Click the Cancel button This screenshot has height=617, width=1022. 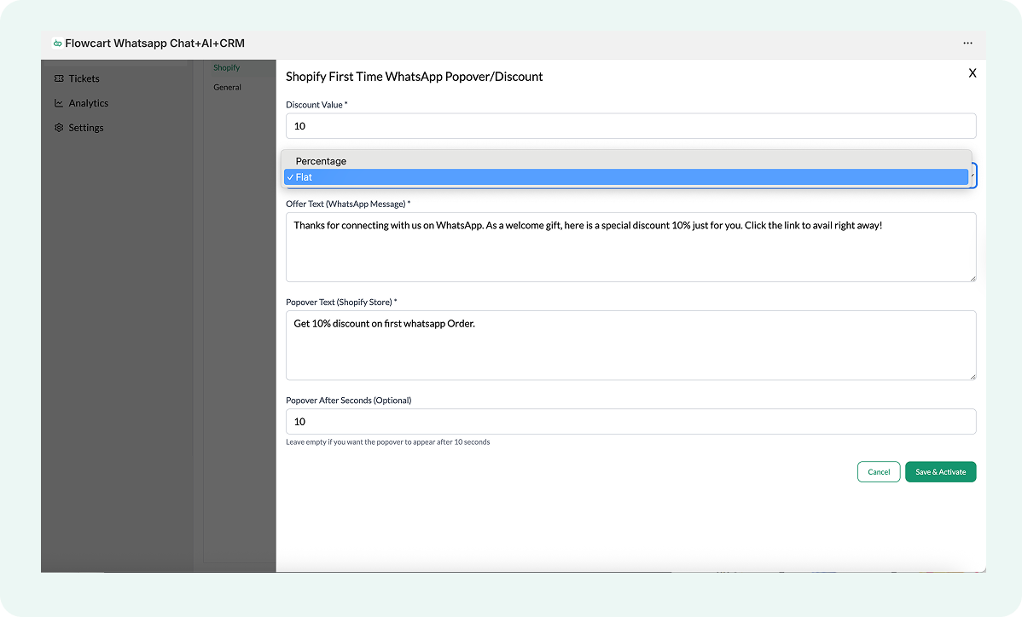[x=879, y=472]
